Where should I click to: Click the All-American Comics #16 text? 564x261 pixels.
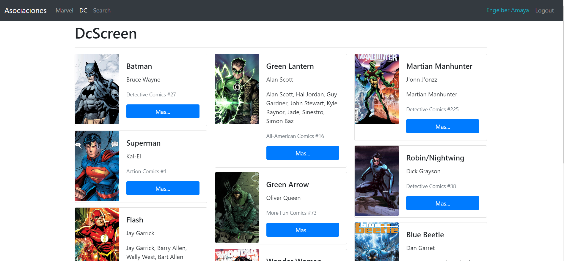(x=295, y=136)
